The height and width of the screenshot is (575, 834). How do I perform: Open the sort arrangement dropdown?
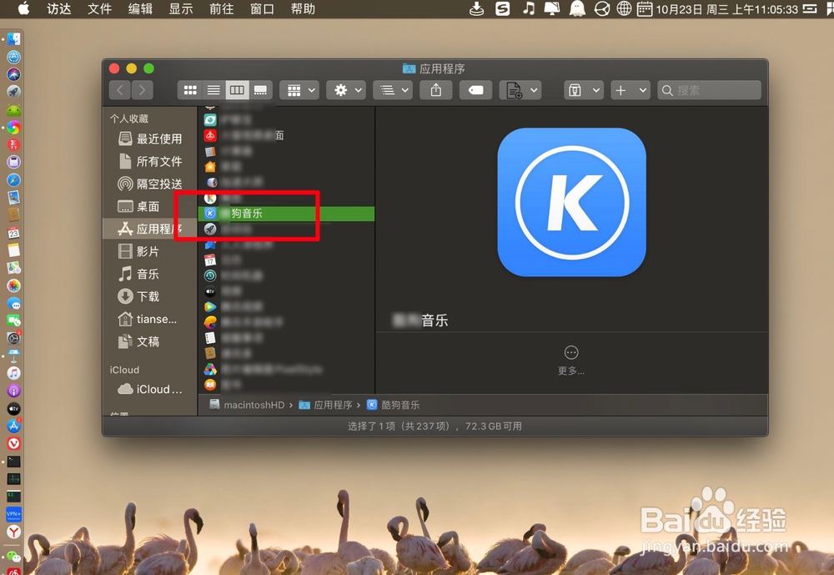point(393,90)
